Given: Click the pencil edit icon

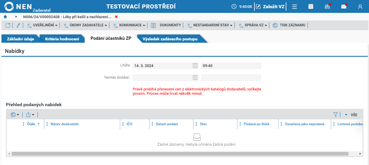Looking at the screenshot, I should (x=18, y=25).
